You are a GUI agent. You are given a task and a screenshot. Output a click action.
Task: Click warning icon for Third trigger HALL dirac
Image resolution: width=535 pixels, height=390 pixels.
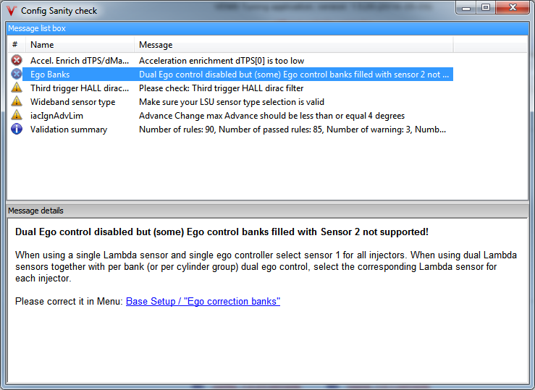17,88
